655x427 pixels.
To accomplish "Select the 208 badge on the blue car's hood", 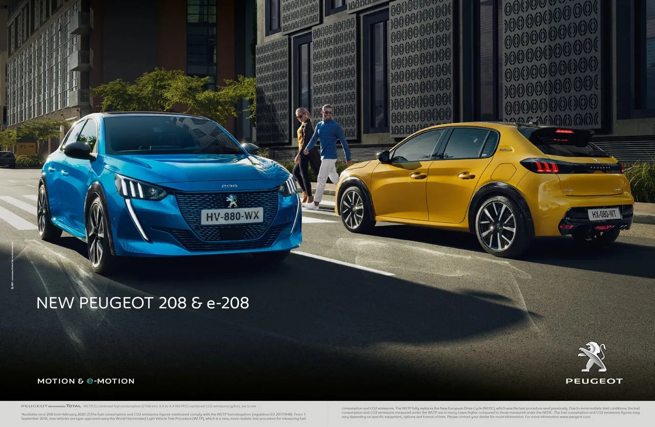I will point(230,186).
